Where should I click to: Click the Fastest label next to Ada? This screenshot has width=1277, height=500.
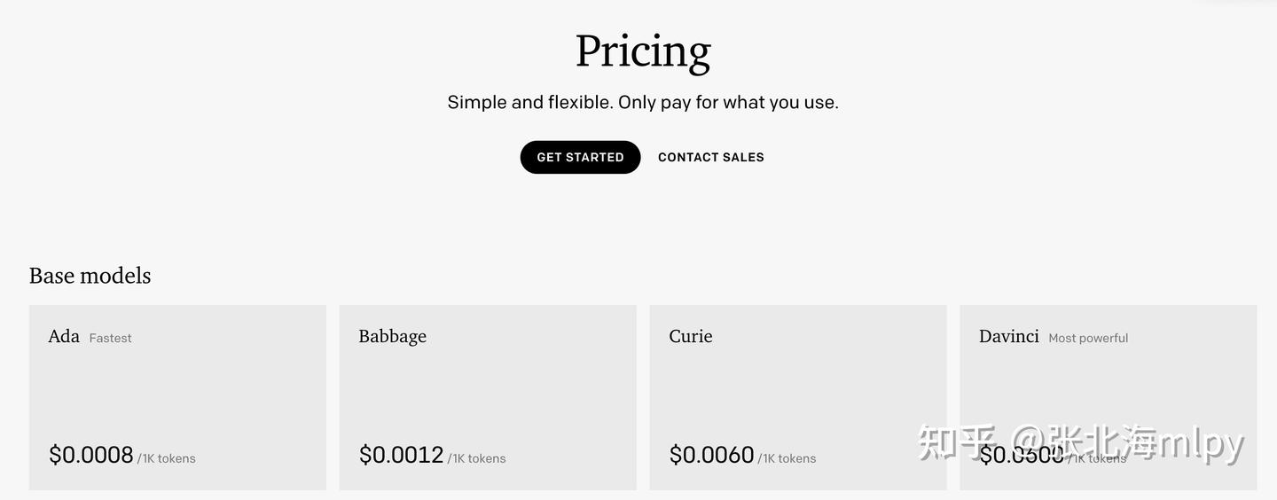coord(110,338)
